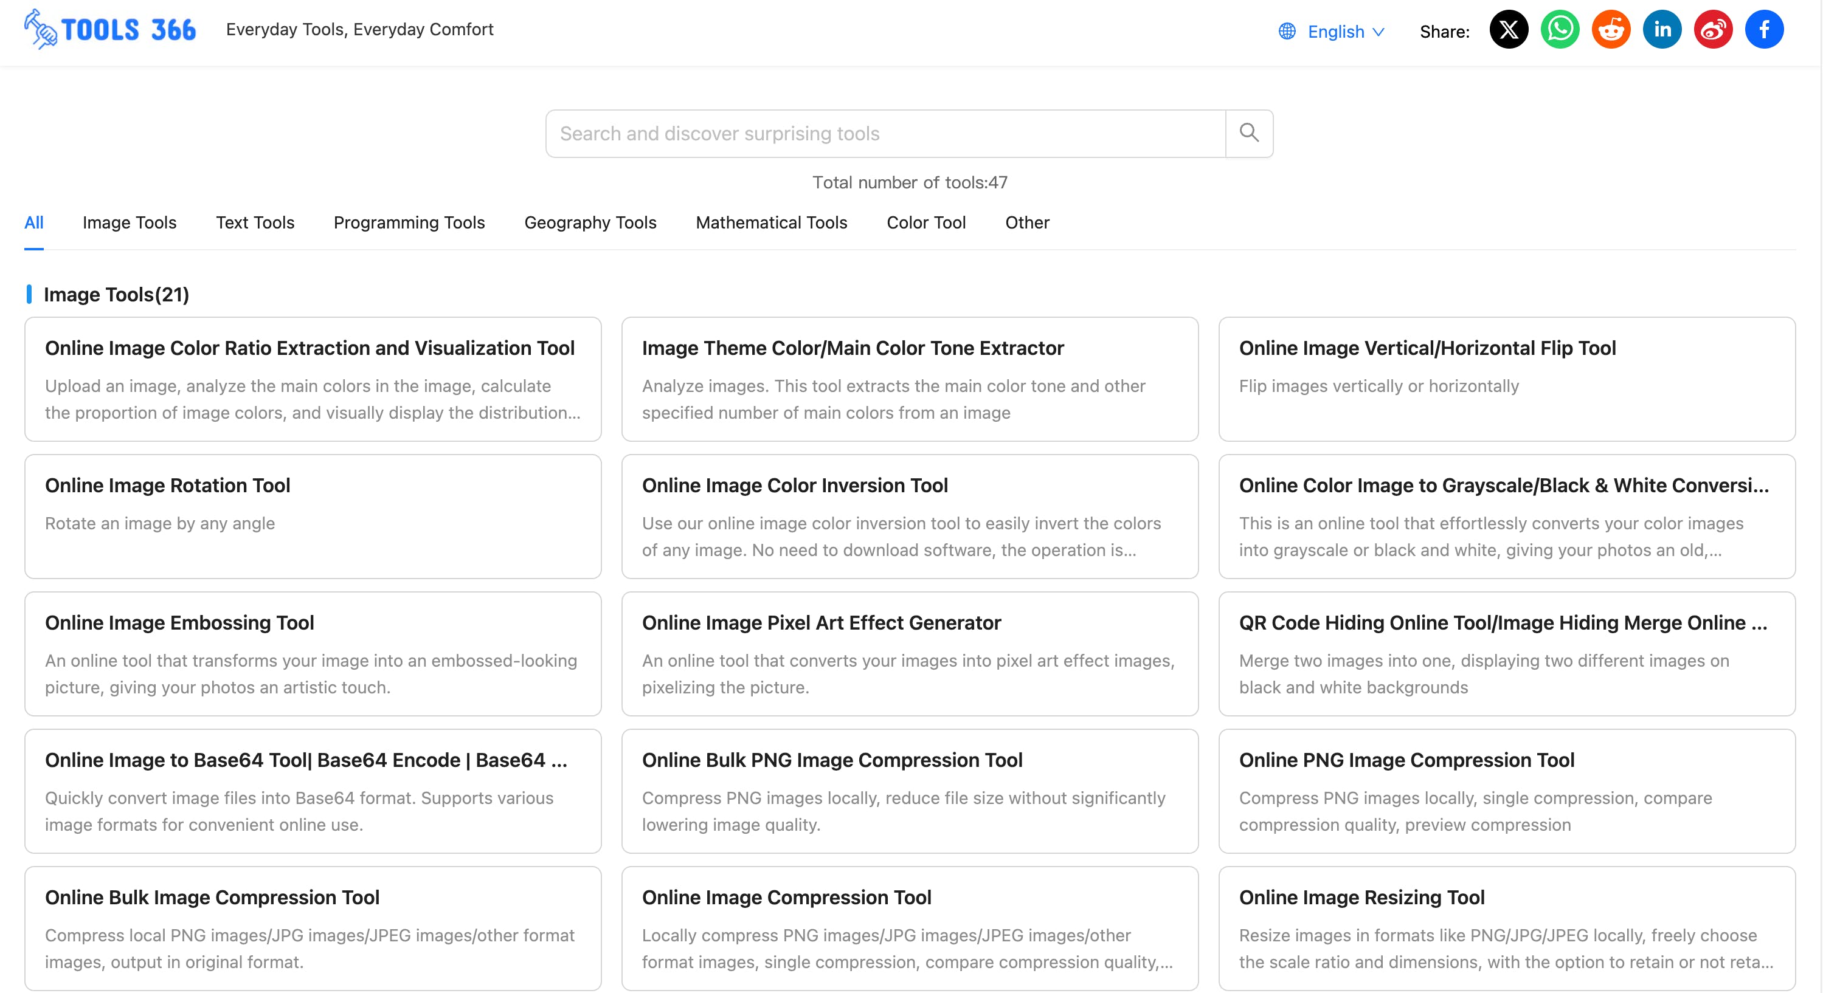The image size is (1823, 993).
Task: Focus the tool search input field
Action: (x=885, y=133)
